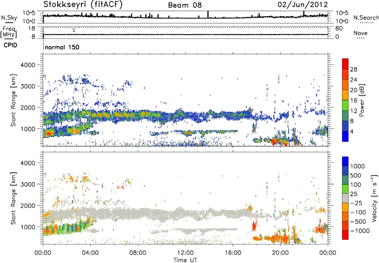Click the '28' power colorbar tick value
The height and width of the screenshot is (263, 379).
coord(353,69)
